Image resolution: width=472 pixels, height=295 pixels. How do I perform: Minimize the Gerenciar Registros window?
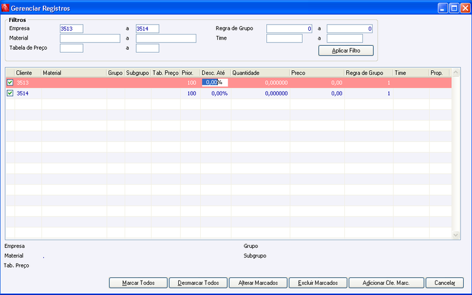point(442,8)
